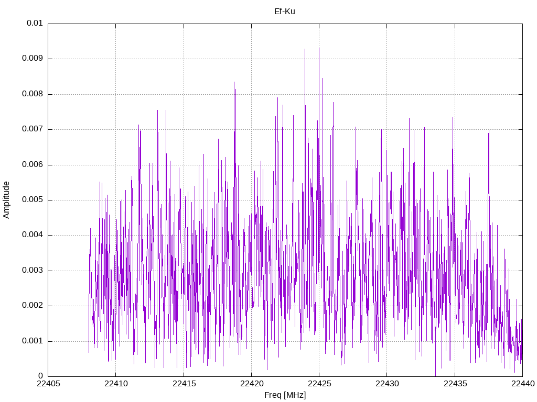Viewport: 537px width, 402px height.
Task: Click the y-axis tick value 0.004
Action: [x=33, y=235]
